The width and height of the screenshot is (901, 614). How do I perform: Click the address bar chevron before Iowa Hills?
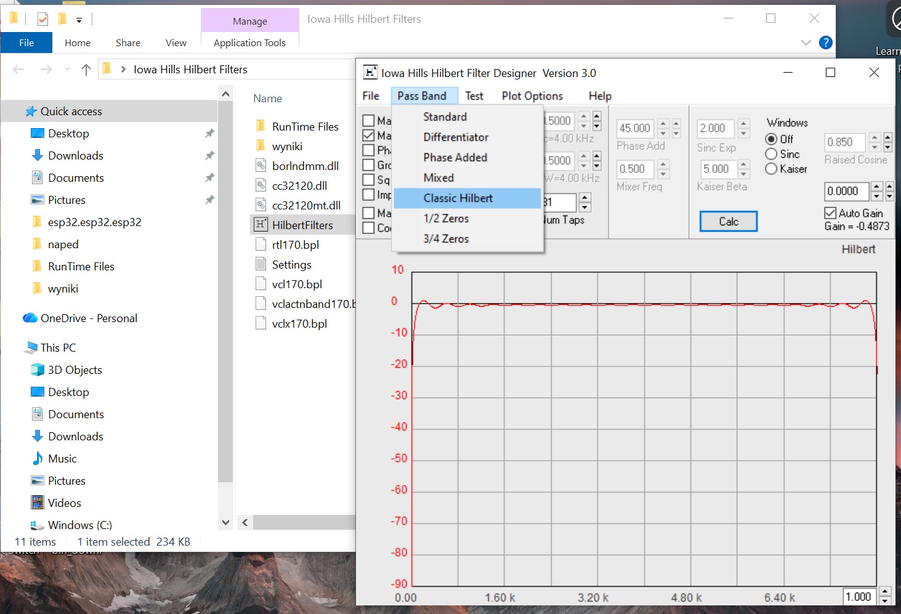click(123, 70)
